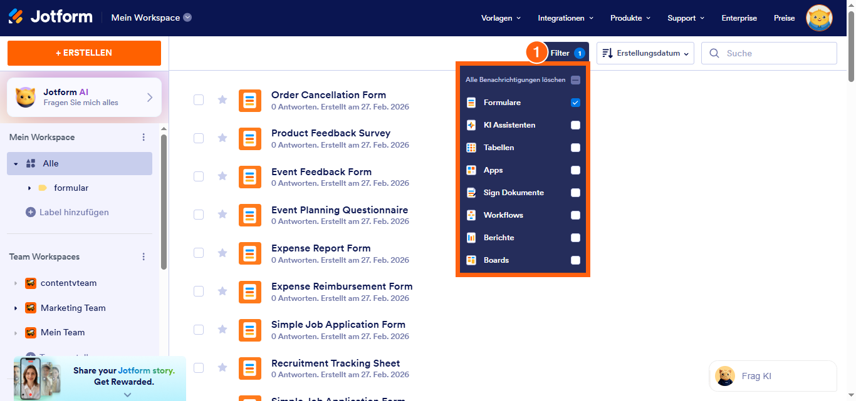The image size is (856, 401).
Task: Select the Event Feedback Form checkbox
Action: pyautogui.click(x=199, y=176)
